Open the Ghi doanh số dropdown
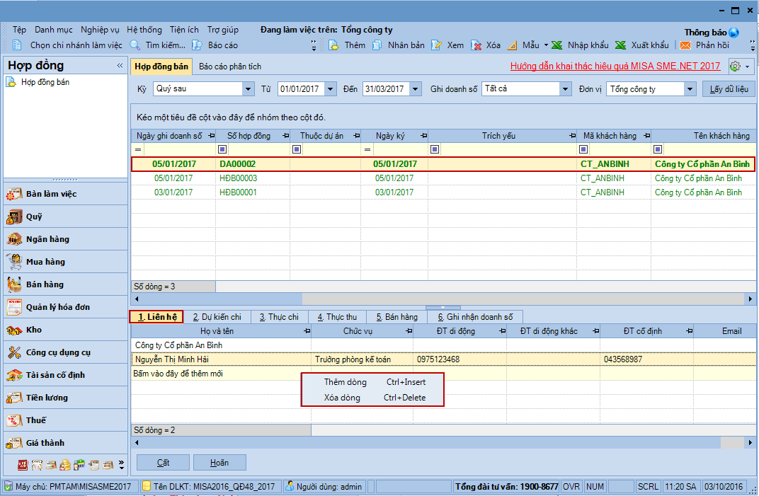 click(565, 89)
